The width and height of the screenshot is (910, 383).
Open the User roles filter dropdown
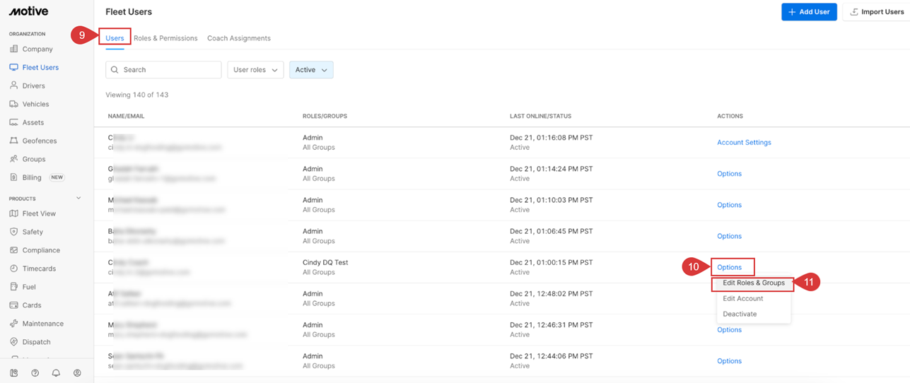click(255, 70)
